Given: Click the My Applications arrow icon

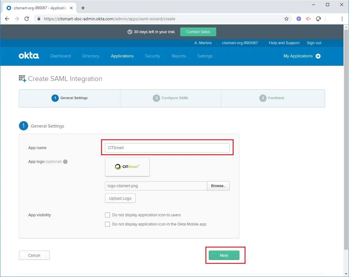Looking at the screenshot, I should (318, 56).
